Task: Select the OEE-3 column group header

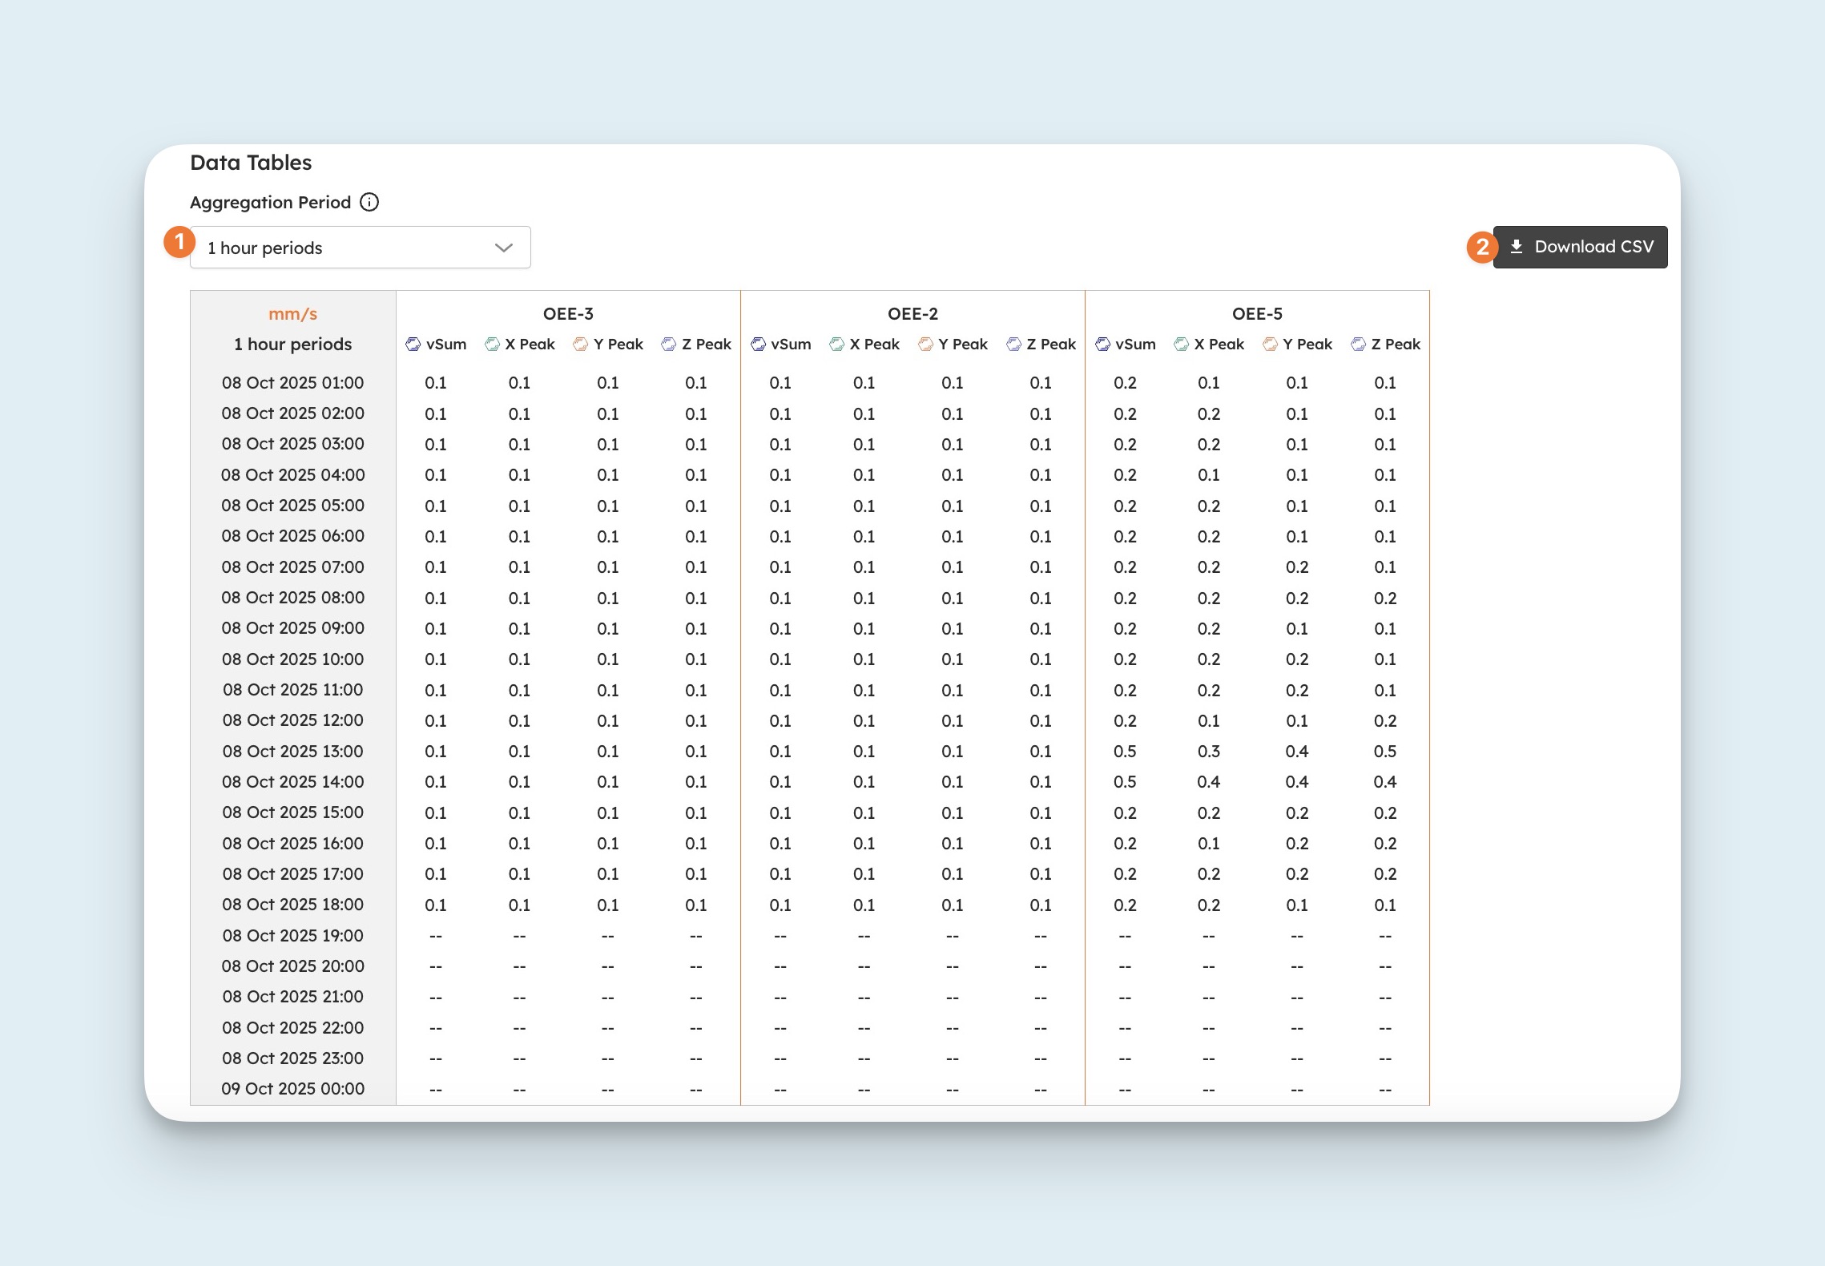Action: [568, 314]
